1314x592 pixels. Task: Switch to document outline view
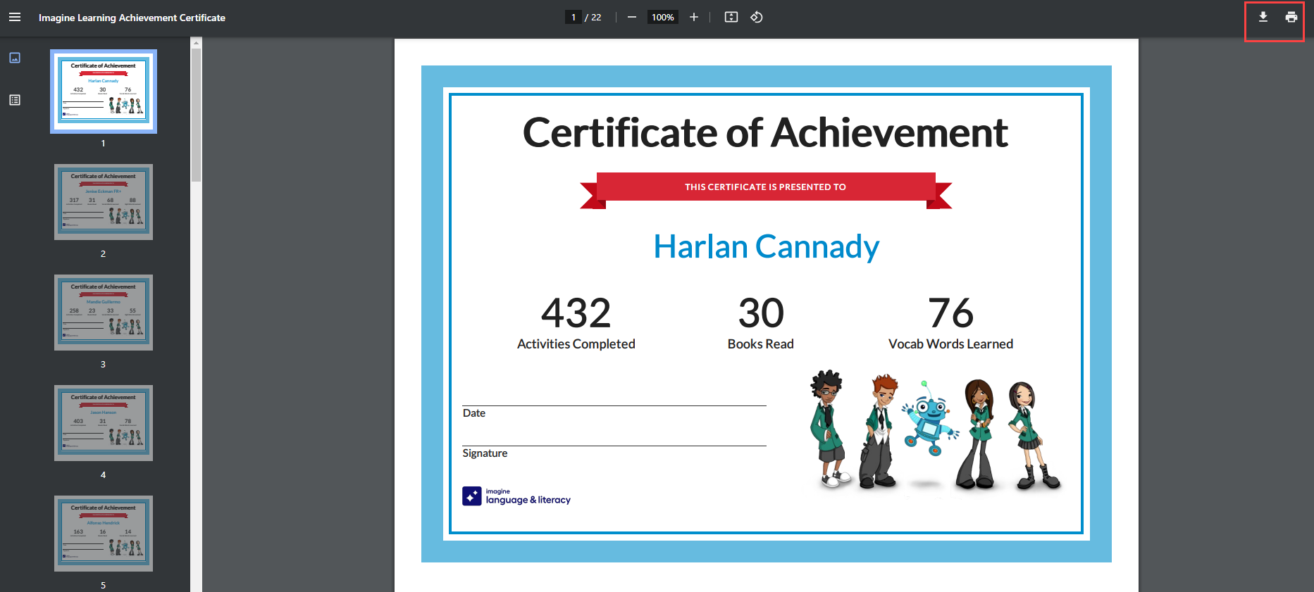pos(15,100)
